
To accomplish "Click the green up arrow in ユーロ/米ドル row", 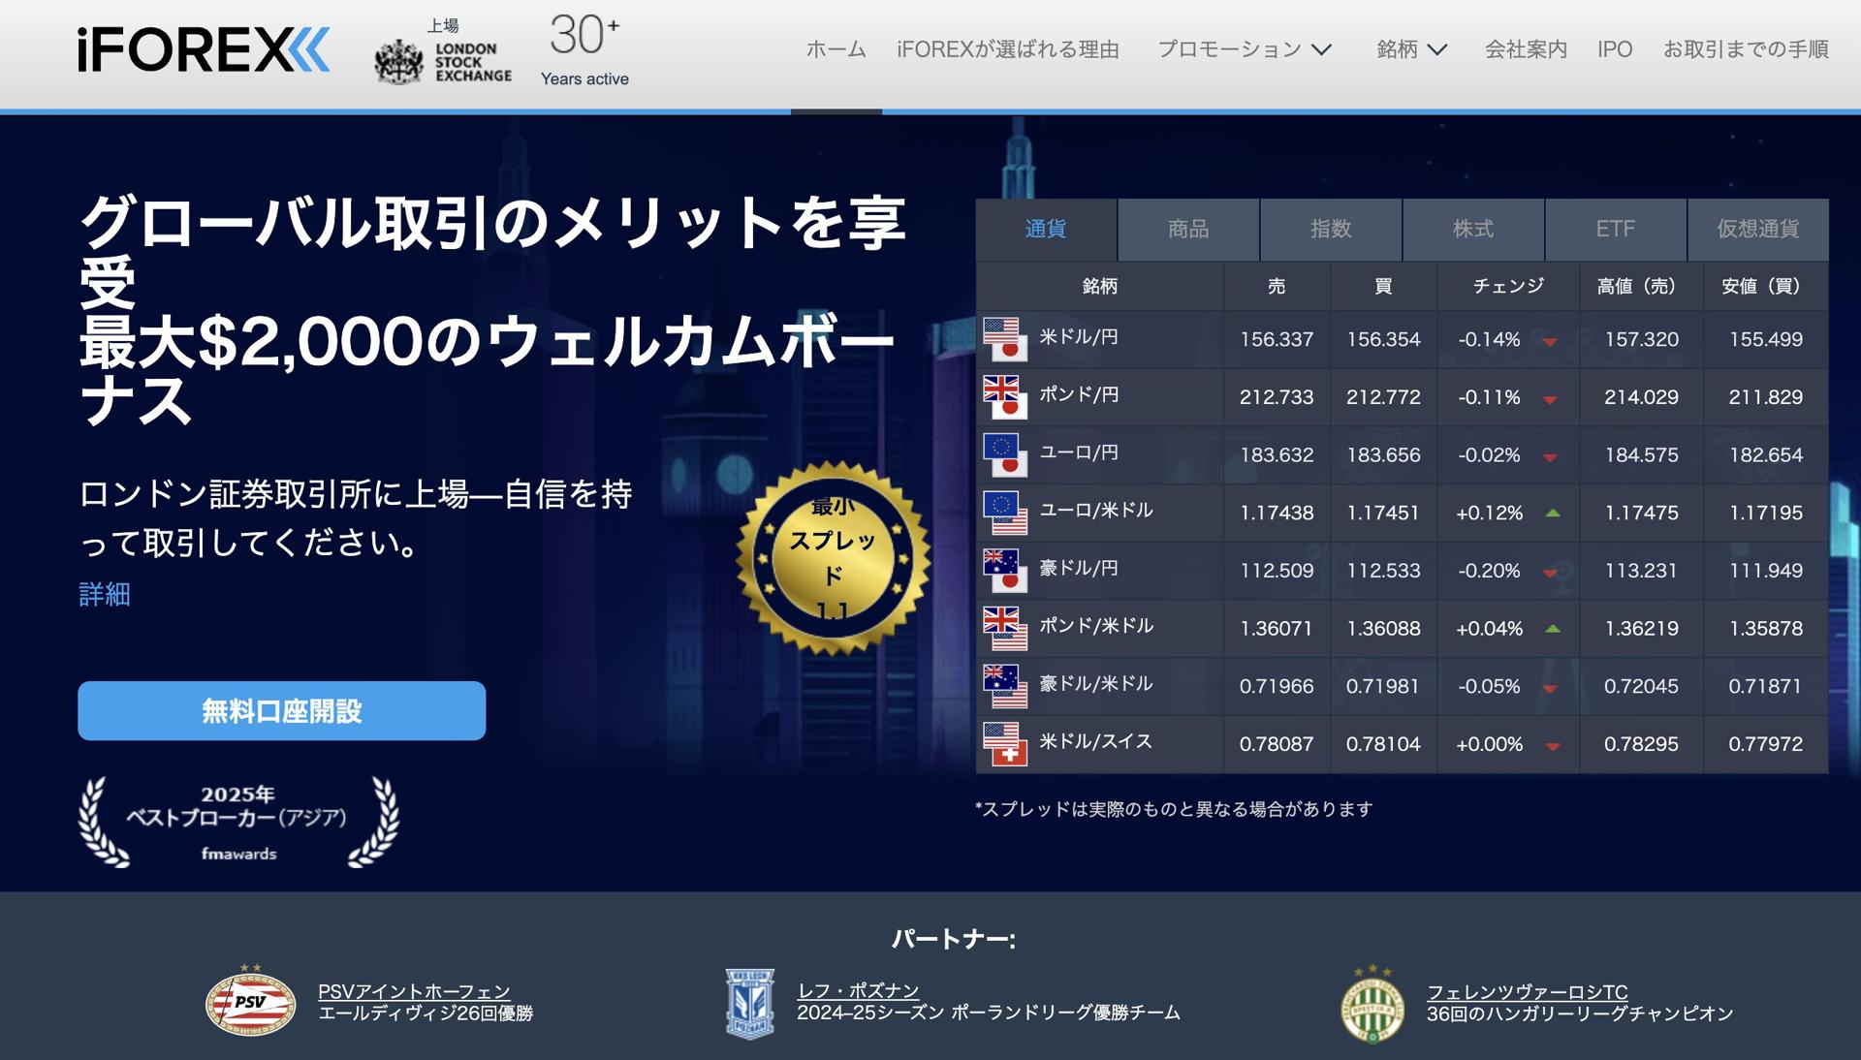I will (1553, 514).
